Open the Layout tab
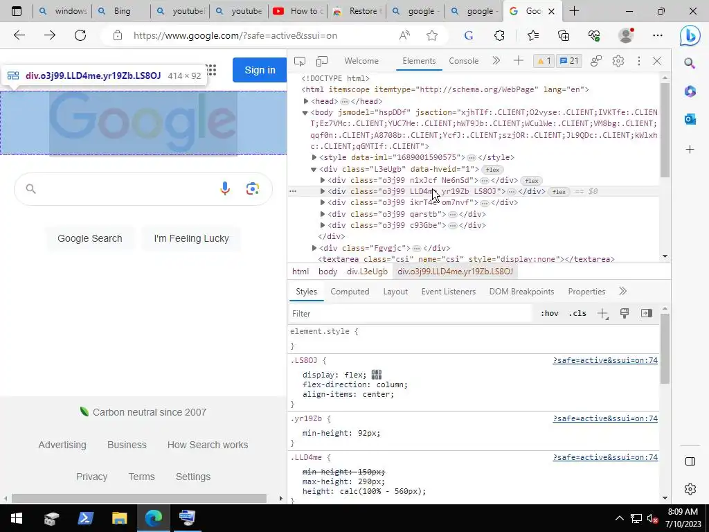 pyautogui.click(x=395, y=292)
